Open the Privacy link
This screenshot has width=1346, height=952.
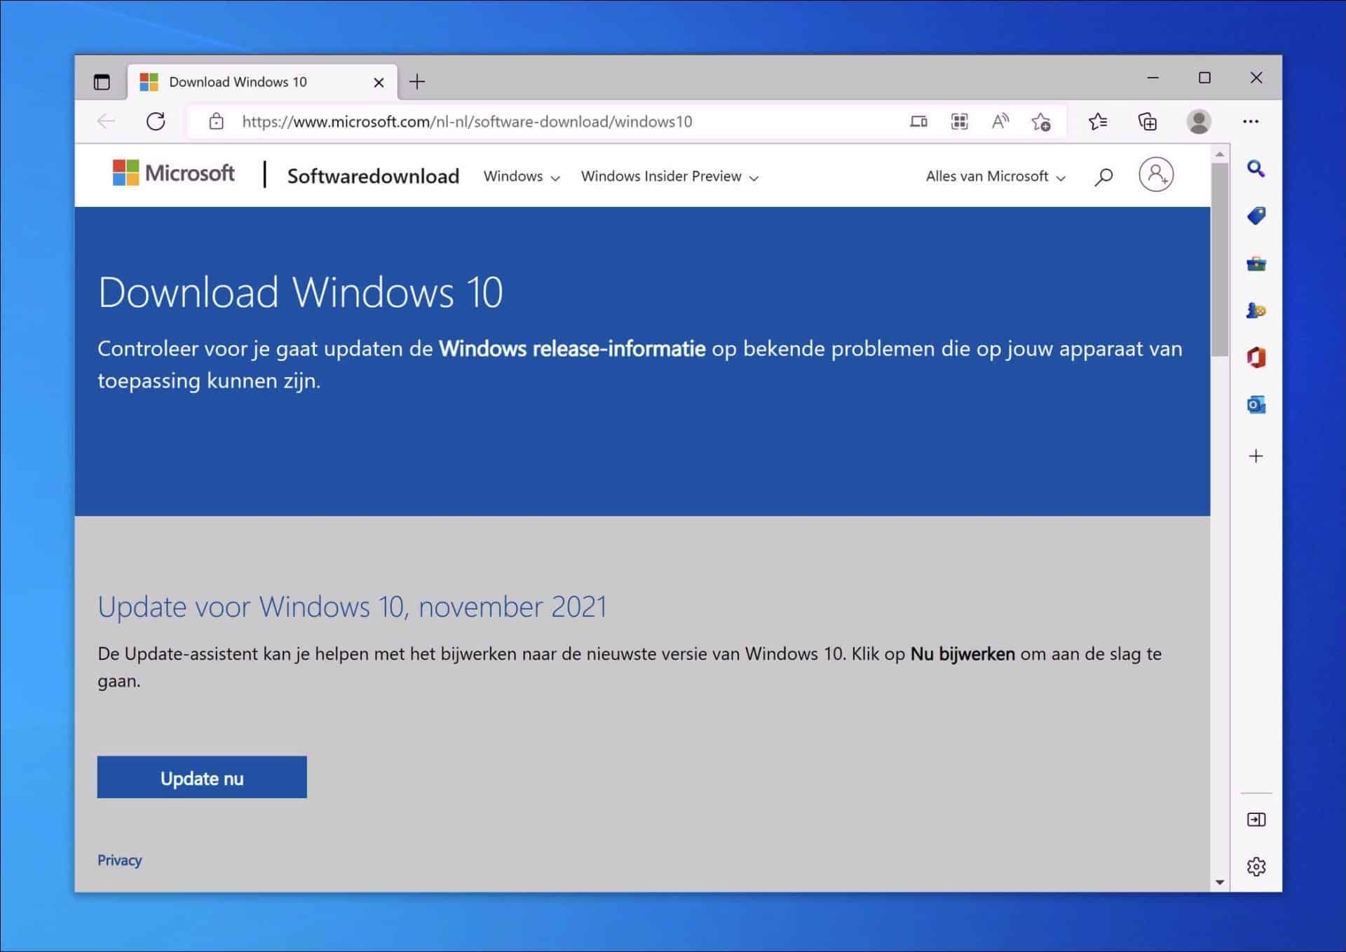(x=119, y=860)
